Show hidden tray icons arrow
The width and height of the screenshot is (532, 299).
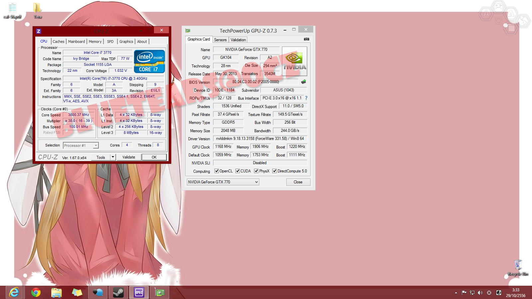(456, 293)
